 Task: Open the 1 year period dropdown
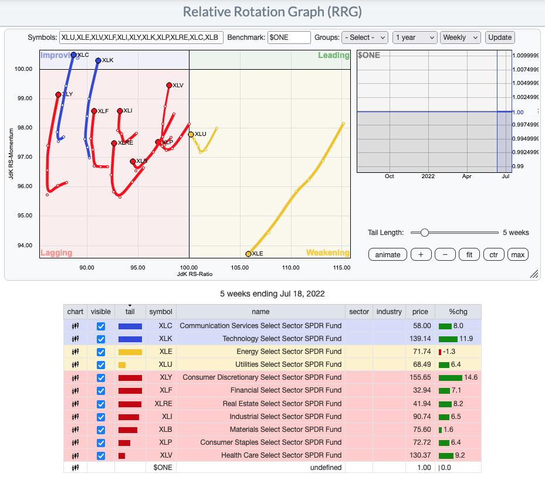tap(415, 38)
